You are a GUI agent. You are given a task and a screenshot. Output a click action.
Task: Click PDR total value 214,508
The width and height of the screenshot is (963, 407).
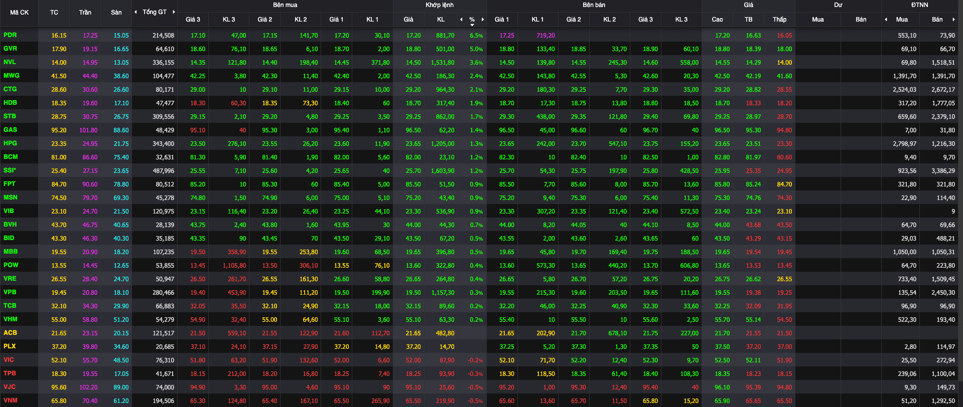(163, 36)
